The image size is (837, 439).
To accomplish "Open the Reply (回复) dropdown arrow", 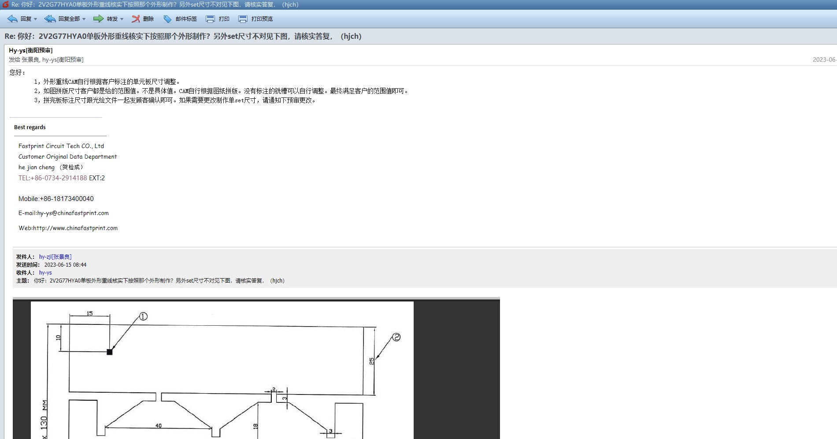I will [36, 19].
